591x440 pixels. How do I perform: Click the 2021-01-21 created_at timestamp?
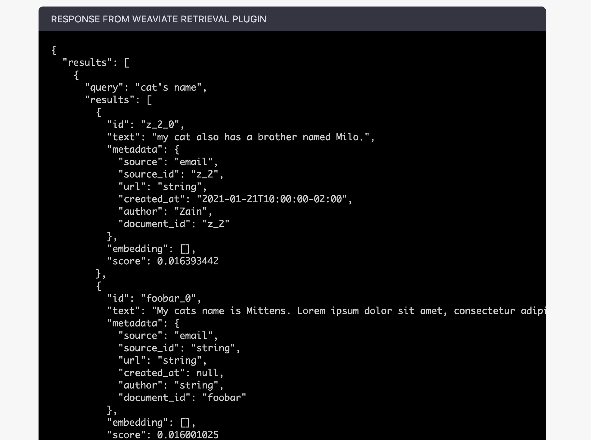click(272, 199)
